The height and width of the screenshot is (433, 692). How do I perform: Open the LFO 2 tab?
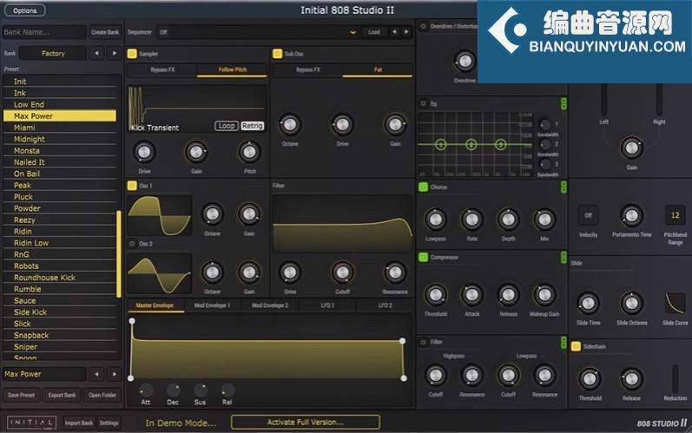click(x=385, y=305)
